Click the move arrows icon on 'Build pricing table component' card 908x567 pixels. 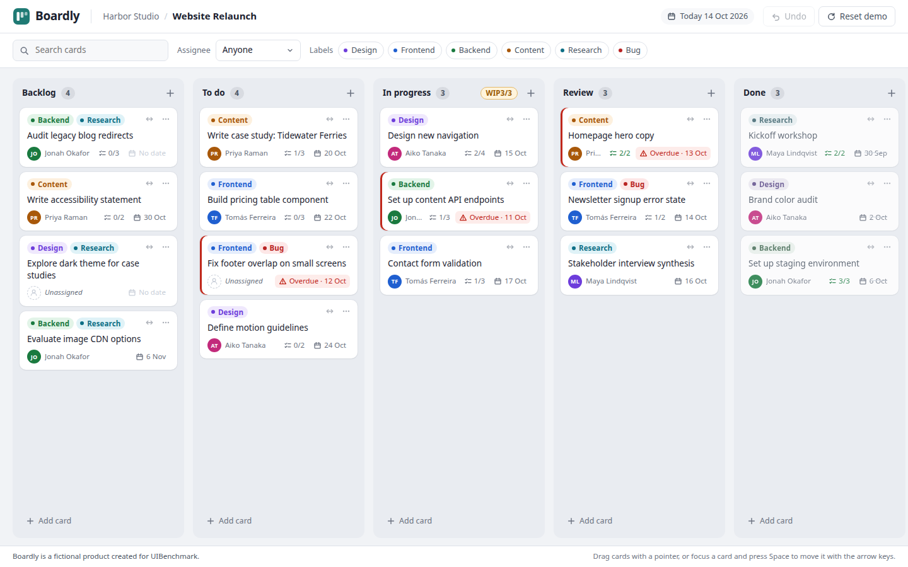[330, 183]
